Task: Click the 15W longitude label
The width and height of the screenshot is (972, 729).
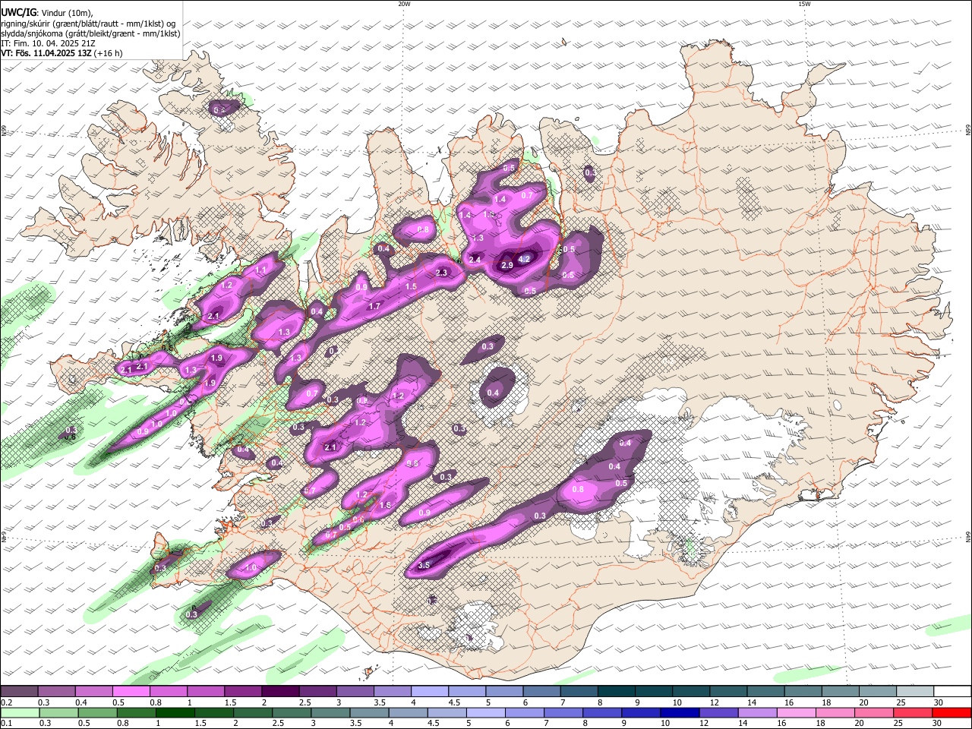Action: coord(804,4)
